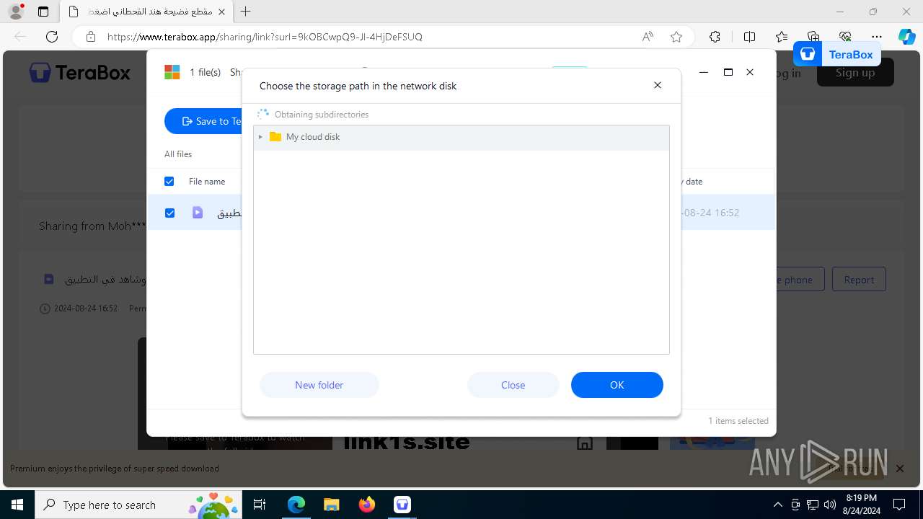
Task: Open Firefox from taskbar
Action: tap(367, 505)
